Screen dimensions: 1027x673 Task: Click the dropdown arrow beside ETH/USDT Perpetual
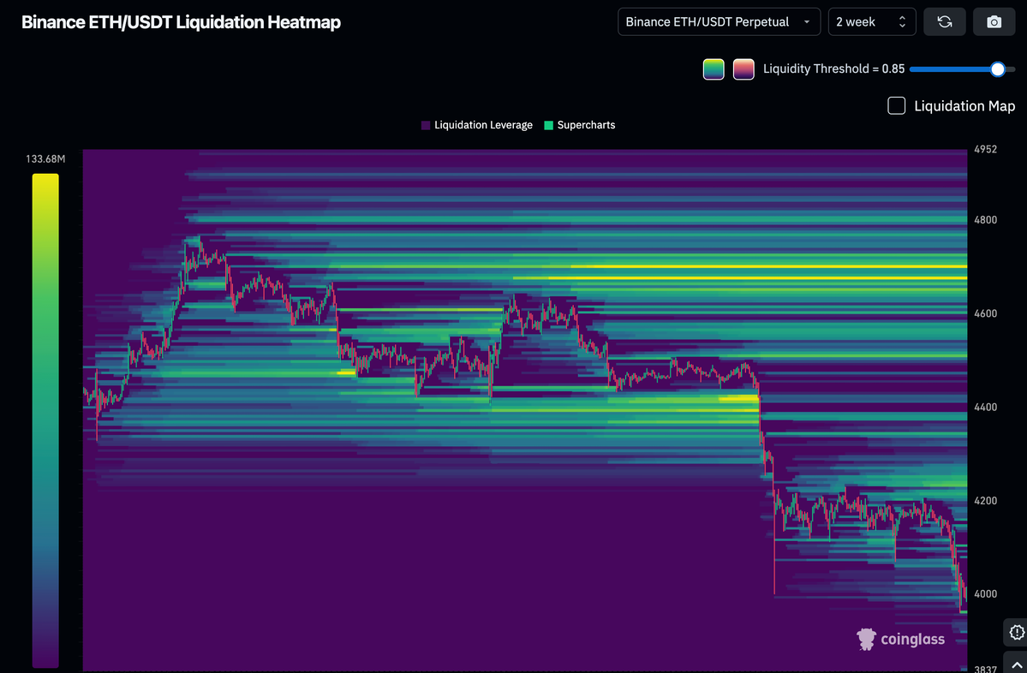click(x=807, y=22)
